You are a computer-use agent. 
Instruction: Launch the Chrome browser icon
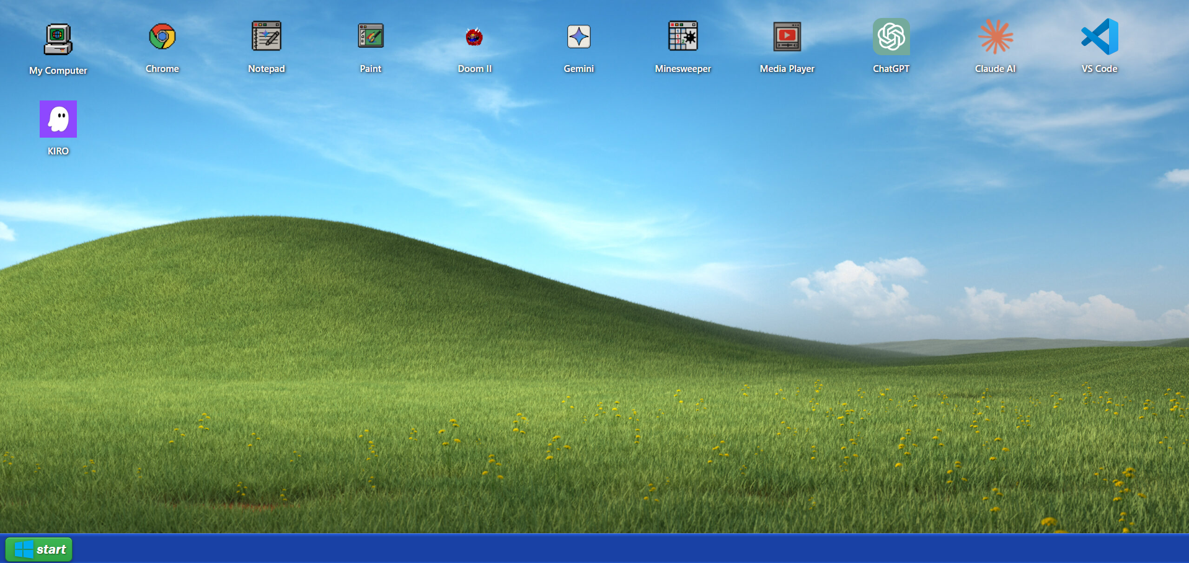click(162, 37)
